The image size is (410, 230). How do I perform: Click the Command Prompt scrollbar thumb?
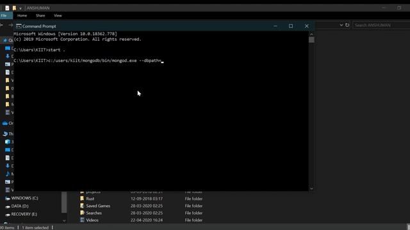(x=311, y=40)
